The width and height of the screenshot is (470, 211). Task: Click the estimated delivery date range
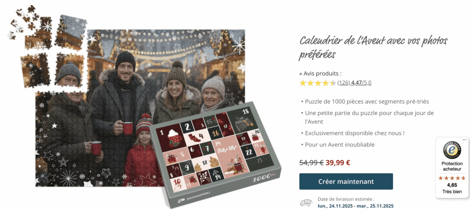click(x=356, y=206)
